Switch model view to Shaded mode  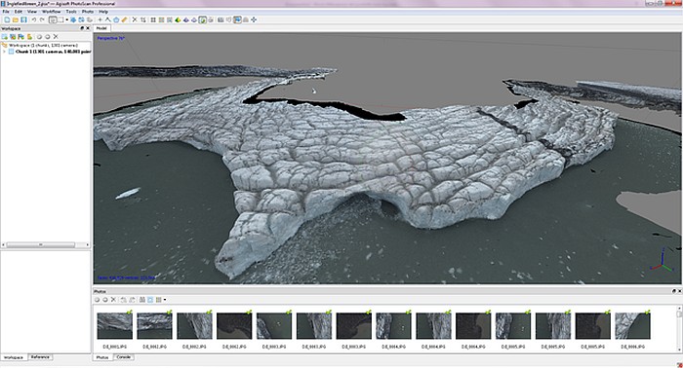click(x=178, y=19)
